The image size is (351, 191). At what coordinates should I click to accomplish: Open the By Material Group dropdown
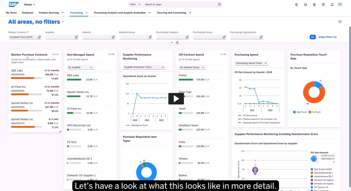tap(192, 67)
